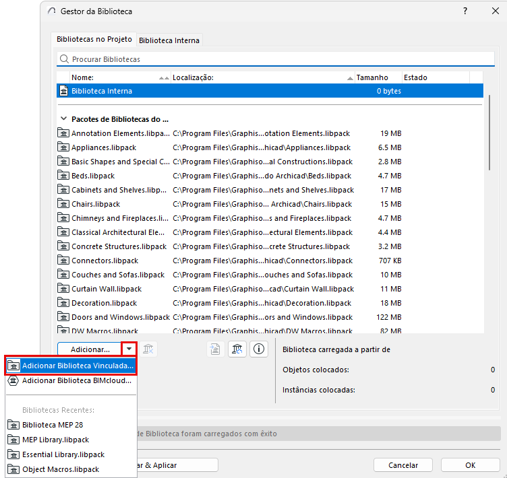Viewport: 507px width, 478px height.
Task: Click Concrete Structures location path
Action: (x=262, y=246)
